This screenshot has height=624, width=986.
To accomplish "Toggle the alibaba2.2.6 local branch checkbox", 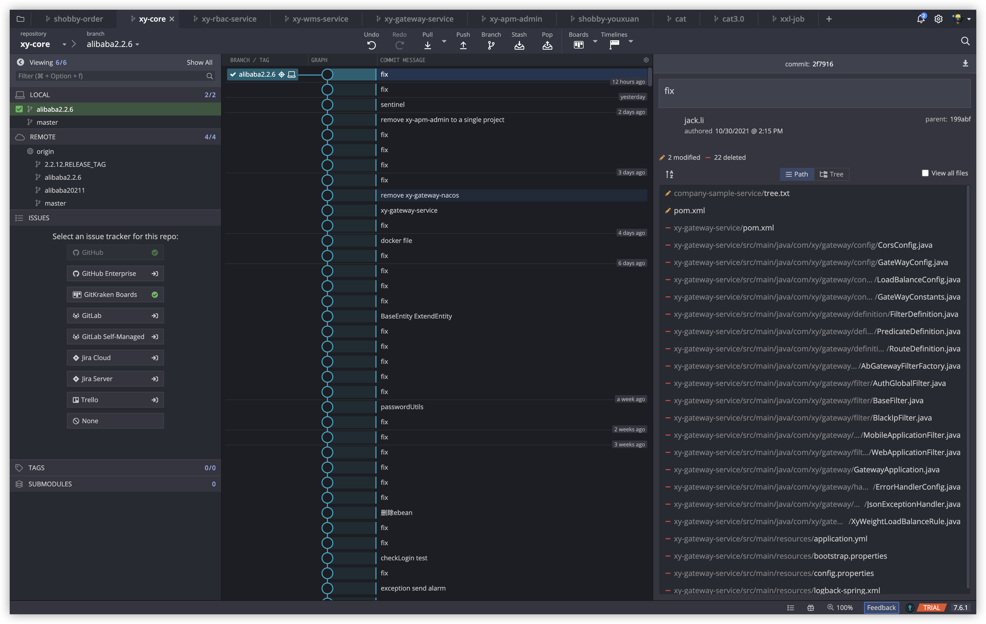I will (x=19, y=109).
